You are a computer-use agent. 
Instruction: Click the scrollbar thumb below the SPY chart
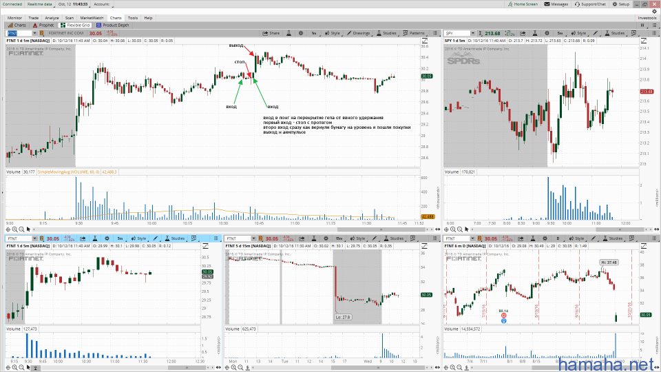point(620,229)
